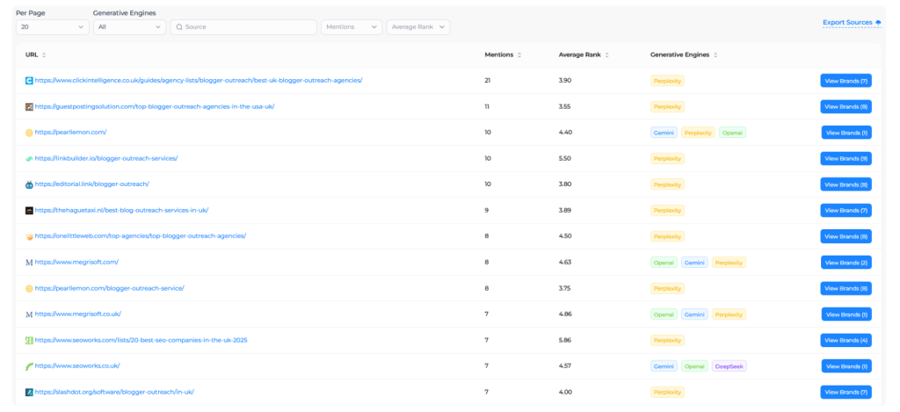Click the Generative Engines column sort icon

(716, 54)
